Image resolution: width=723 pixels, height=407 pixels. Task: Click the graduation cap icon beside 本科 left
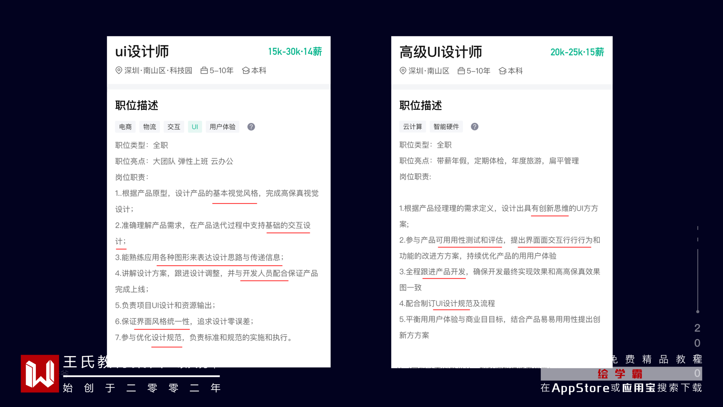point(246,70)
